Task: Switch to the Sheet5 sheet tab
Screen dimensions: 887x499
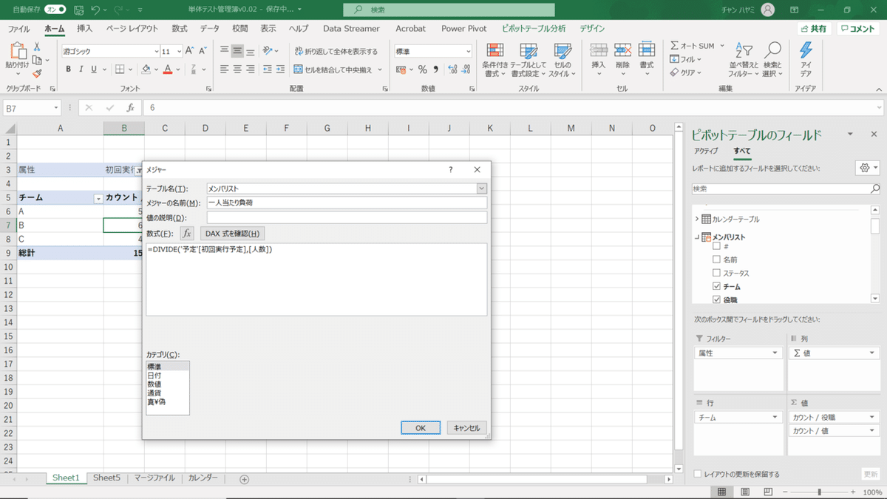Action: point(106,478)
